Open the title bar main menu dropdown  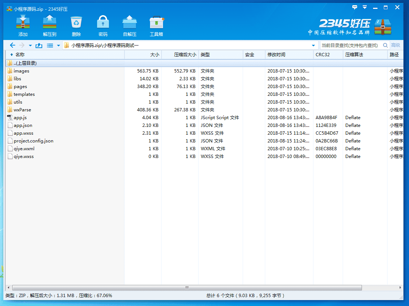(x=365, y=7)
